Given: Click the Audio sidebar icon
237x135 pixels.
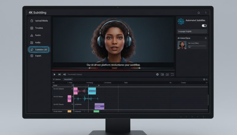Looking at the screenshot, I should tap(32, 43).
